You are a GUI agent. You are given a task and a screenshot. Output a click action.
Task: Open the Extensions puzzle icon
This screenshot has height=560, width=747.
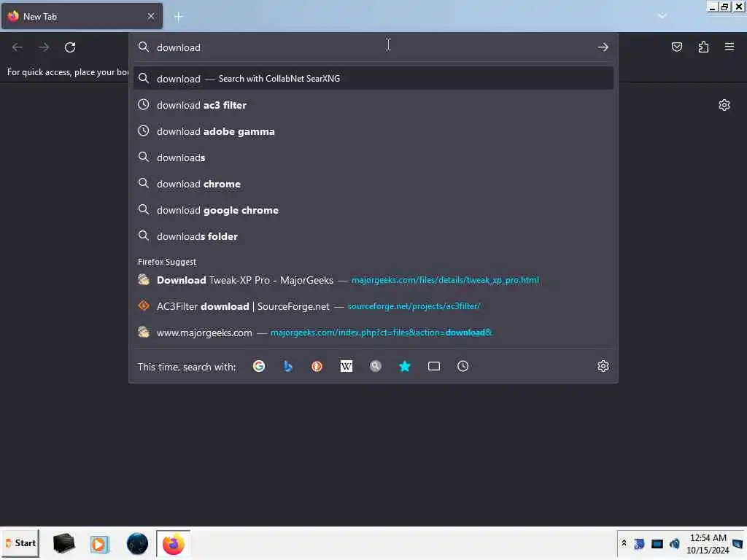[x=703, y=47]
